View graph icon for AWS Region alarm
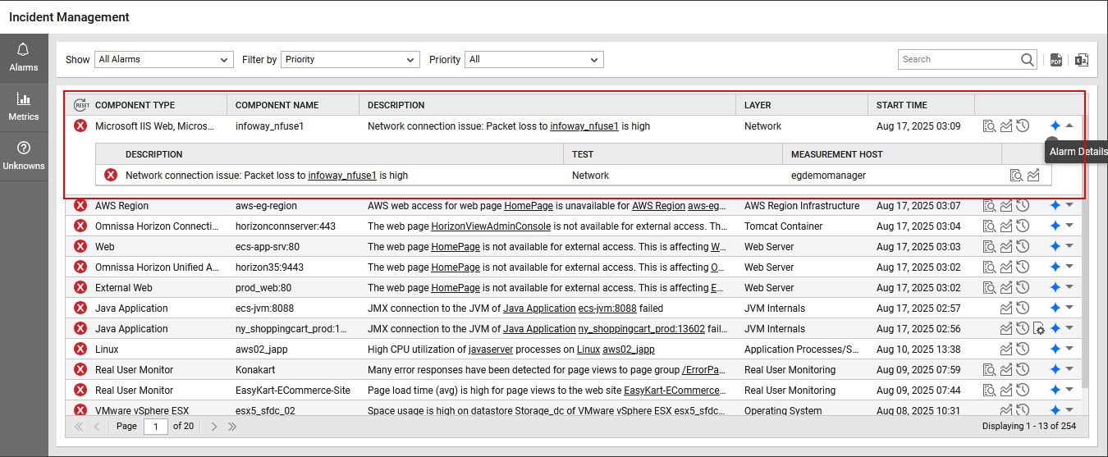Image resolution: width=1108 pixels, height=457 pixels. pyautogui.click(x=1006, y=206)
